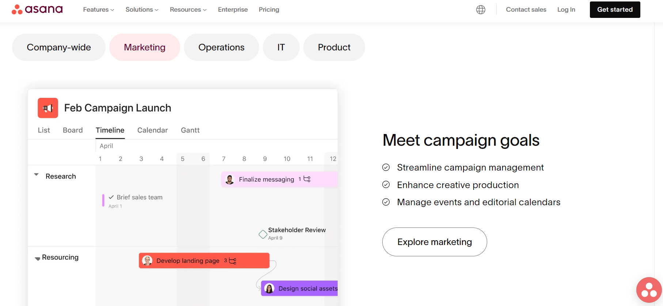Screen dimensions: 663x306
Task: Switch to the Calendar view
Action: coord(152,130)
